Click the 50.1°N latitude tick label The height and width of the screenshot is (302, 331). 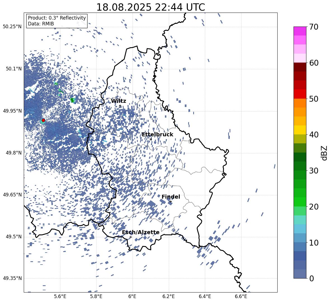click(x=14, y=69)
